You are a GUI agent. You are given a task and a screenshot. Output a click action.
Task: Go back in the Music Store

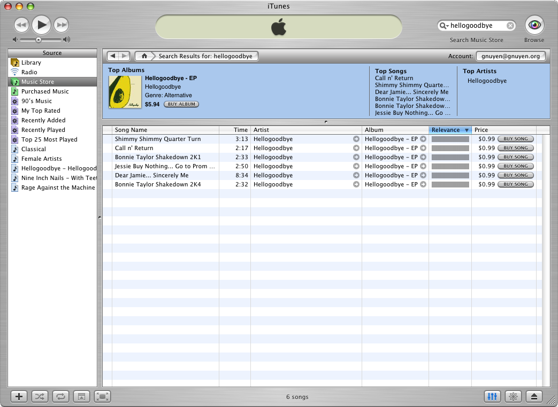click(x=113, y=56)
